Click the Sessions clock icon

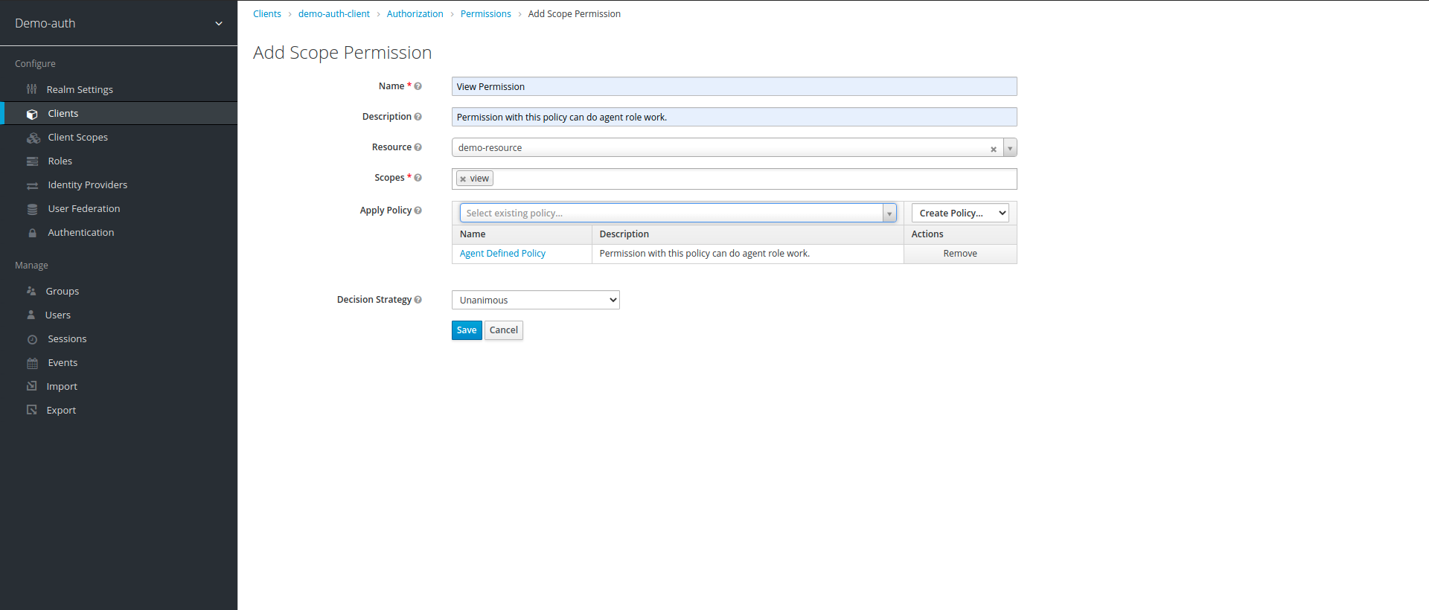pyautogui.click(x=32, y=339)
